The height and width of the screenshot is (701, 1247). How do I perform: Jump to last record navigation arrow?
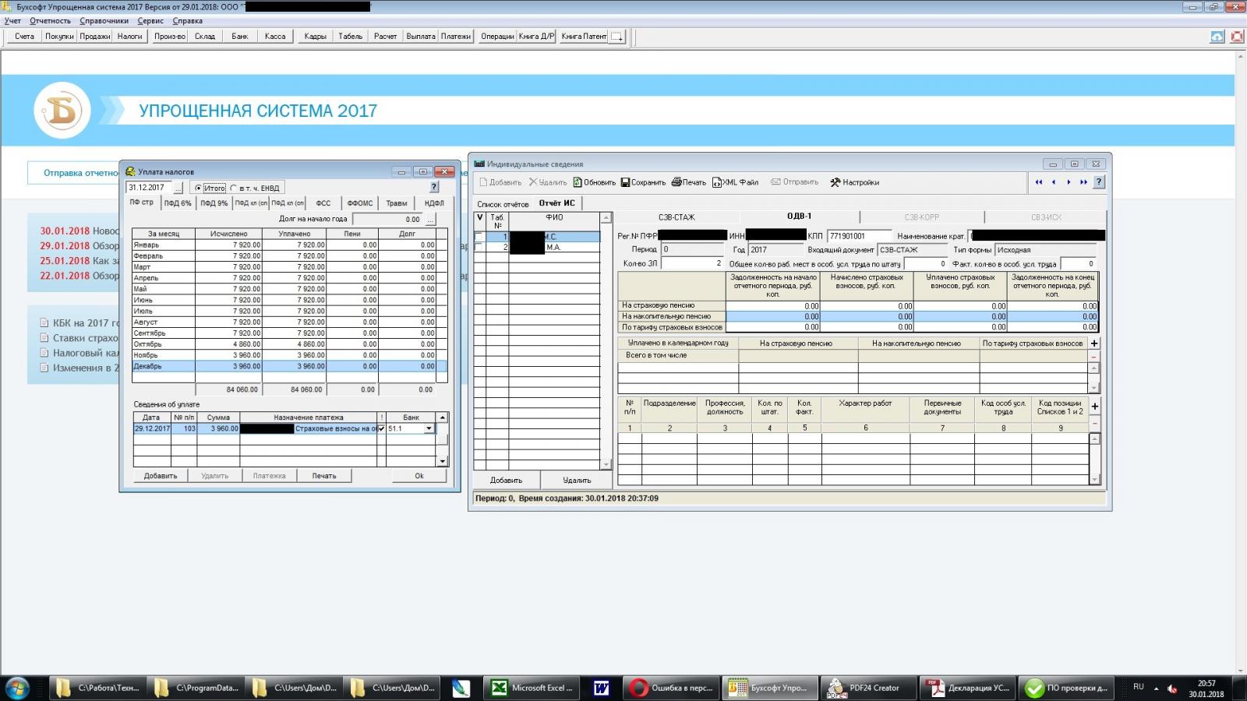(1083, 182)
